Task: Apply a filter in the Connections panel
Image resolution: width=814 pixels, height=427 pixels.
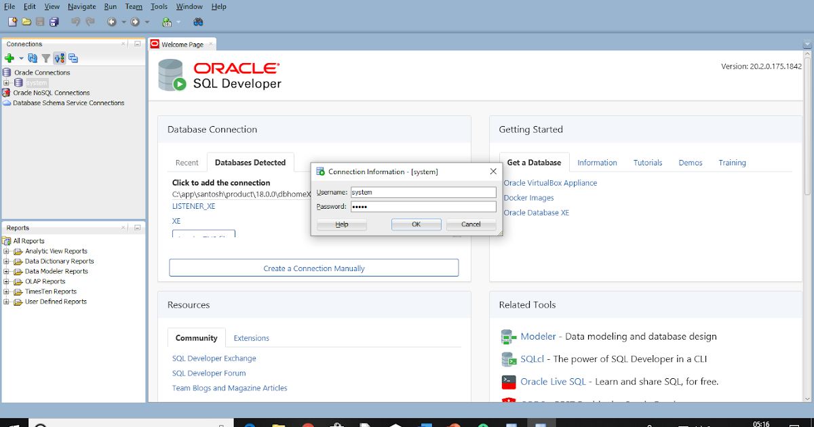Action: click(x=45, y=58)
